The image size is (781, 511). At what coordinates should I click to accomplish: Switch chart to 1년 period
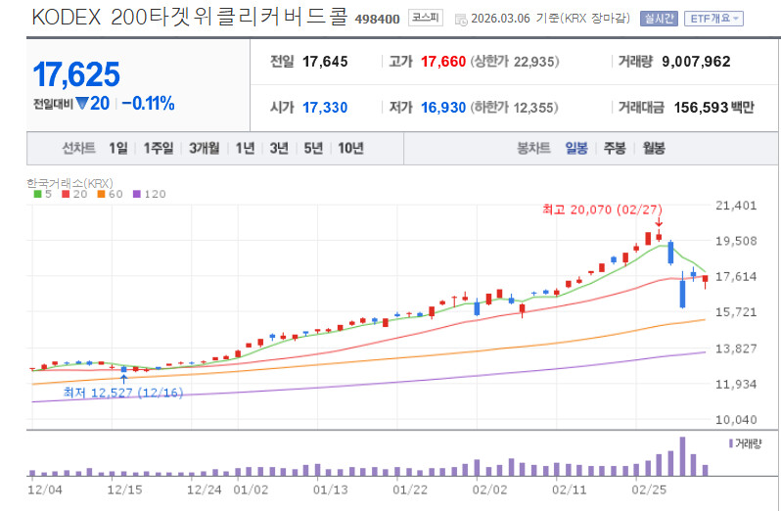246,148
